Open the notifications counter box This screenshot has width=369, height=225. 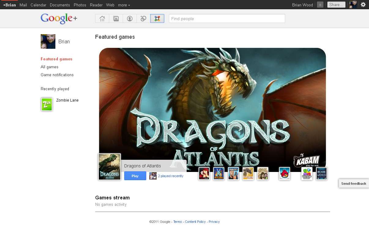(x=320, y=5)
